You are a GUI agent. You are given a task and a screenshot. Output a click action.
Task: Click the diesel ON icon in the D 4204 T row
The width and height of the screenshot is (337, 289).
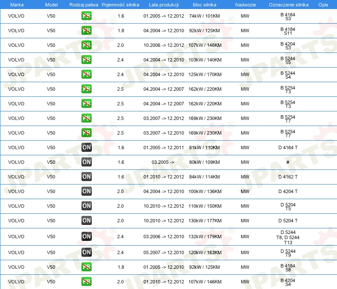87,191
